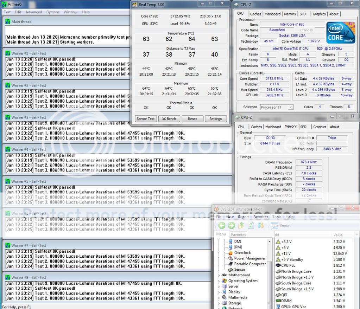Open the Window menu in Prime95
Viewport: 360px width, 309px height.
(x=70, y=12)
